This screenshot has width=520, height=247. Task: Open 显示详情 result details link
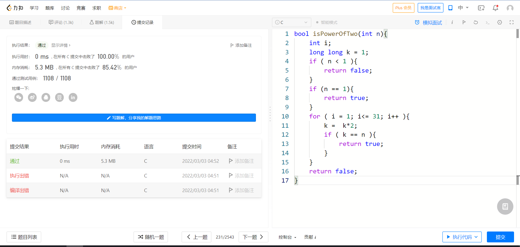[x=61, y=45]
